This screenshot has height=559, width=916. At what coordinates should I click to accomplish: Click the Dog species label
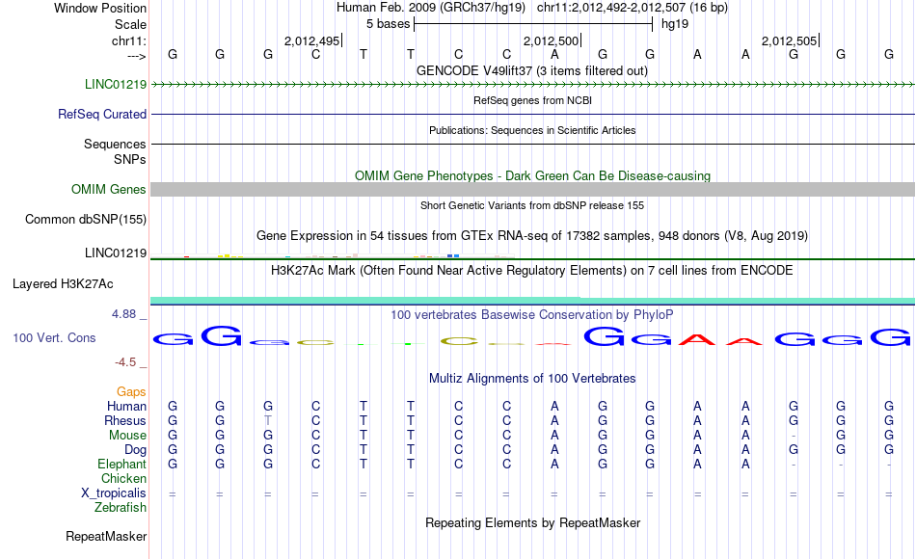[x=136, y=450]
